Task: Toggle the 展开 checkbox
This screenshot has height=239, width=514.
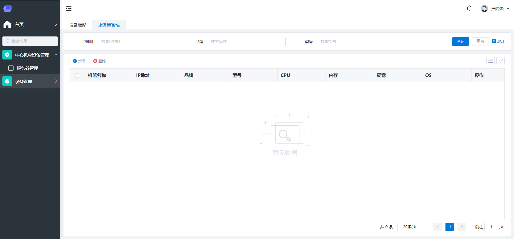Action: coord(494,41)
